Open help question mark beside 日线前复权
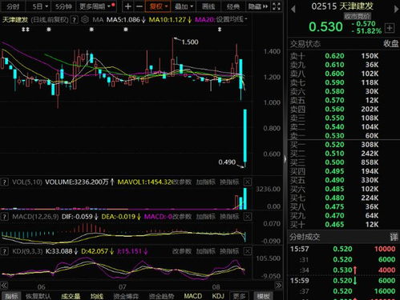The image size is (400, 300). 75,20
